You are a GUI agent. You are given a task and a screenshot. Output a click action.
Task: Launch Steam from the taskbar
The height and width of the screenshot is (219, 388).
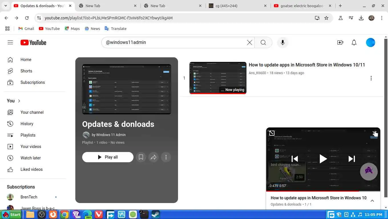tap(155, 214)
